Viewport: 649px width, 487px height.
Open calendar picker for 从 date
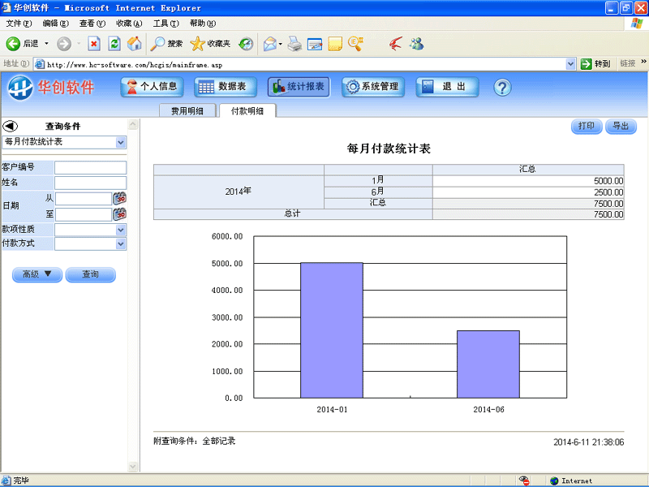point(119,198)
